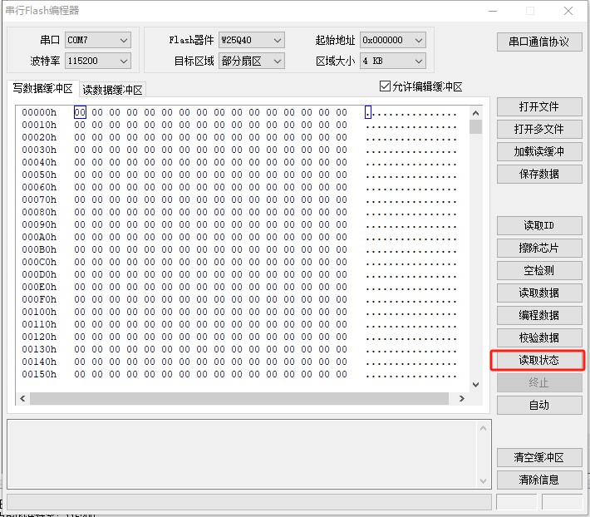This screenshot has width=590, height=517.
Task: Open the 起始地址 0x000000 dropdown
Action: [x=393, y=40]
